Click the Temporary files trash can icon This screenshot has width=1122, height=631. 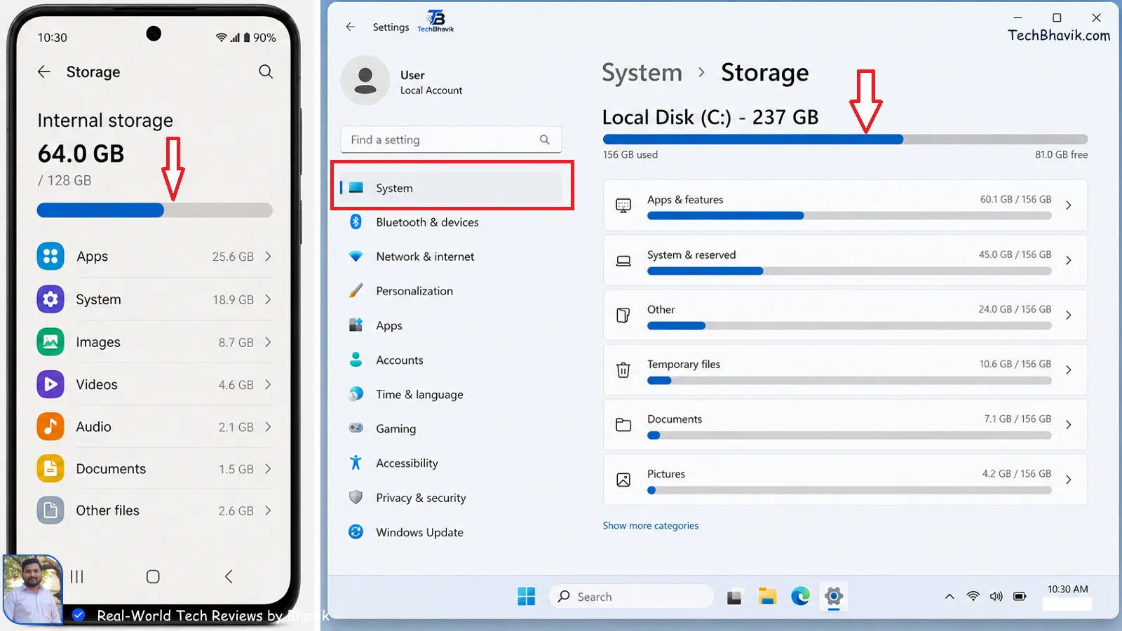[x=623, y=369]
